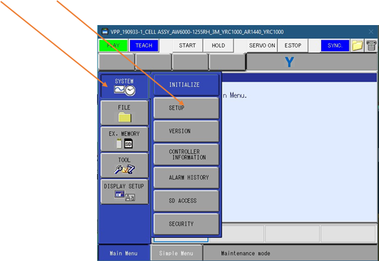Switch to Simple Menu tab
This screenshot has width=379, height=261.
pos(176,253)
